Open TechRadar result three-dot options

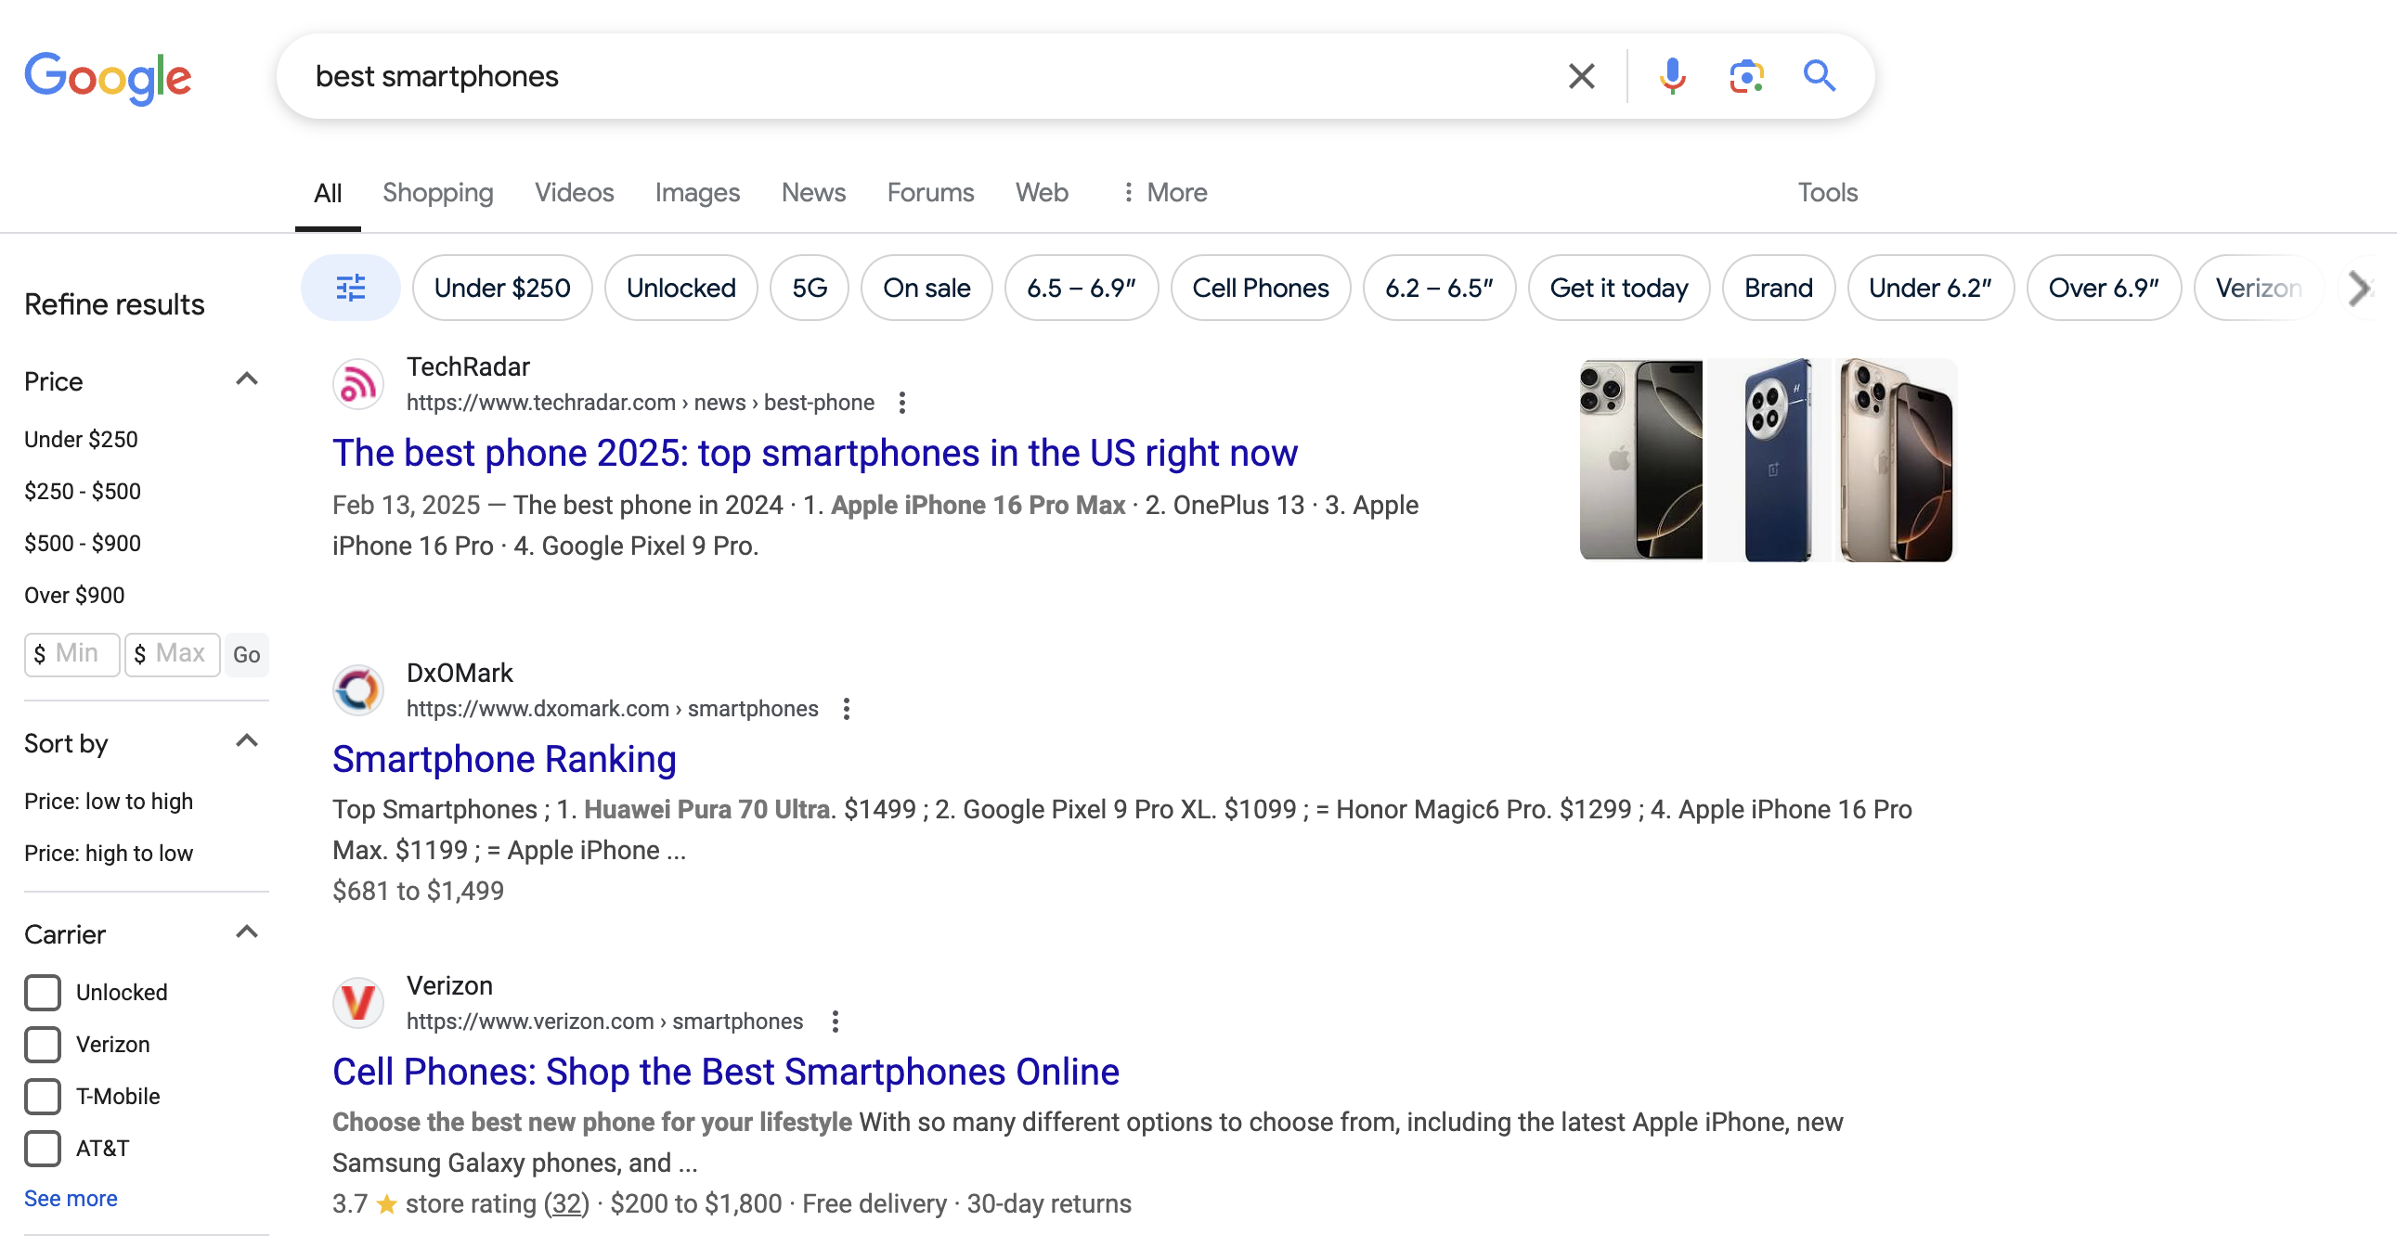click(901, 403)
